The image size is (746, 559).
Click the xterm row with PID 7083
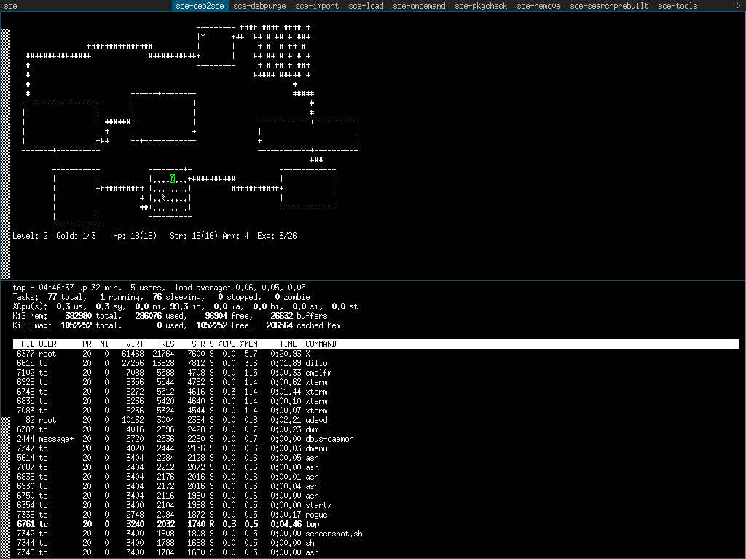tap(376, 411)
